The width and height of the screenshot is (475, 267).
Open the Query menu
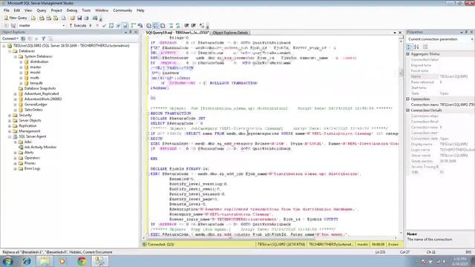click(x=42, y=10)
